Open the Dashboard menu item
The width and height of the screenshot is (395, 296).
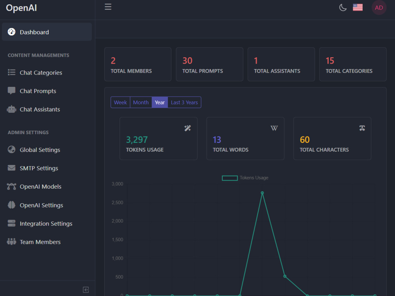(47, 32)
